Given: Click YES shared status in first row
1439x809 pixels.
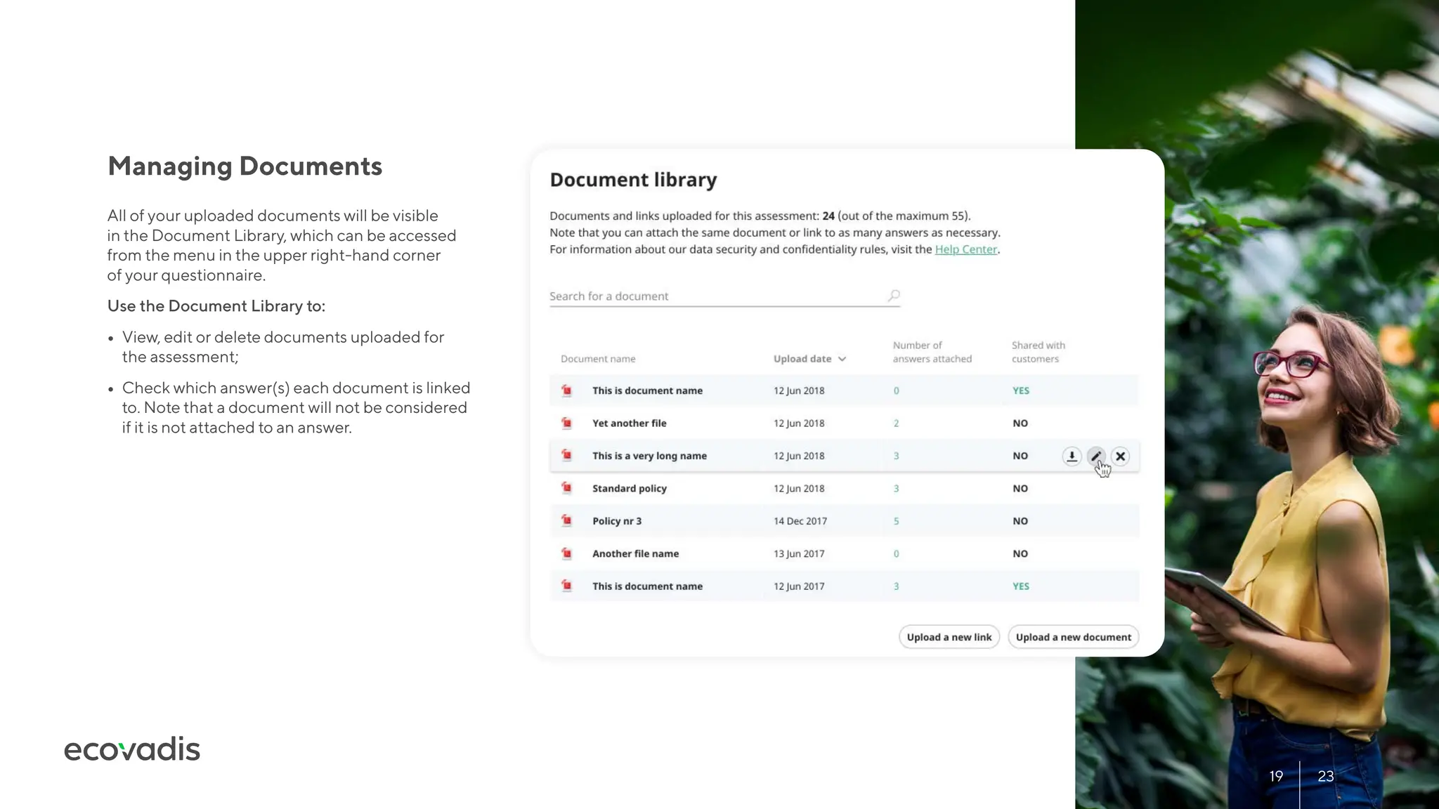Looking at the screenshot, I should (x=1020, y=390).
